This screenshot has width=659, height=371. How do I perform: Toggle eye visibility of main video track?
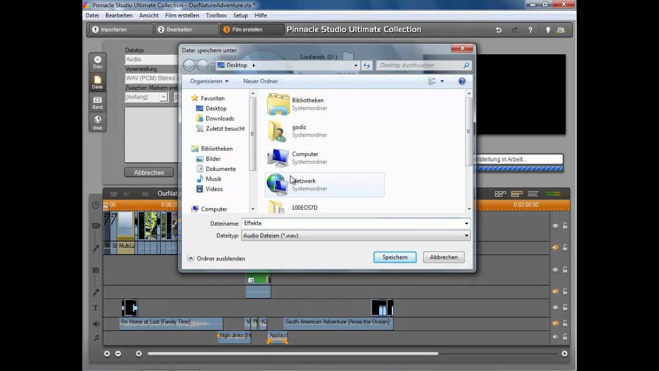tap(556, 226)
